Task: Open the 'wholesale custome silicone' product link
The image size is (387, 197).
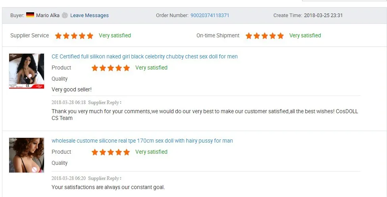Action: pos(142,141)
